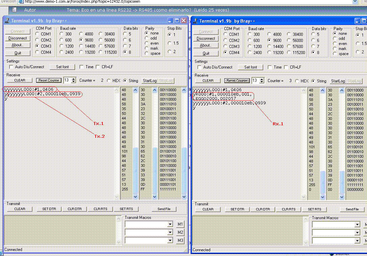This screenshot has height=256, width=367.
Task: Click Disconnect in left Terminal window
Action: click(x=18, y=38)
